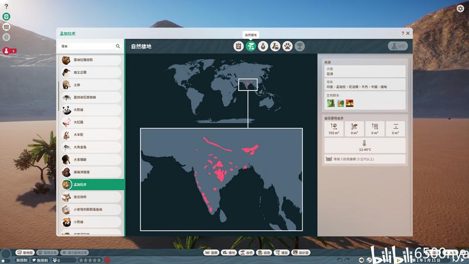469x264 pixels.
Task: Open the paw print enrichment tab
Action: click(x=287, y=46)
